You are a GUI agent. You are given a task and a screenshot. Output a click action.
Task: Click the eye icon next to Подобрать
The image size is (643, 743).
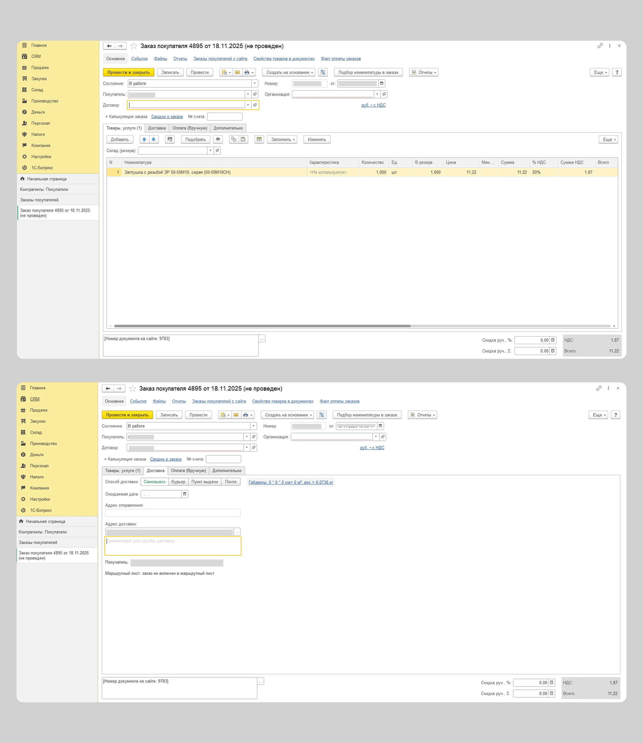(218, 139)
